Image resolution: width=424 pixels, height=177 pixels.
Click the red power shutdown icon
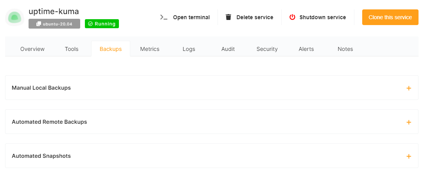coord(292,17)
